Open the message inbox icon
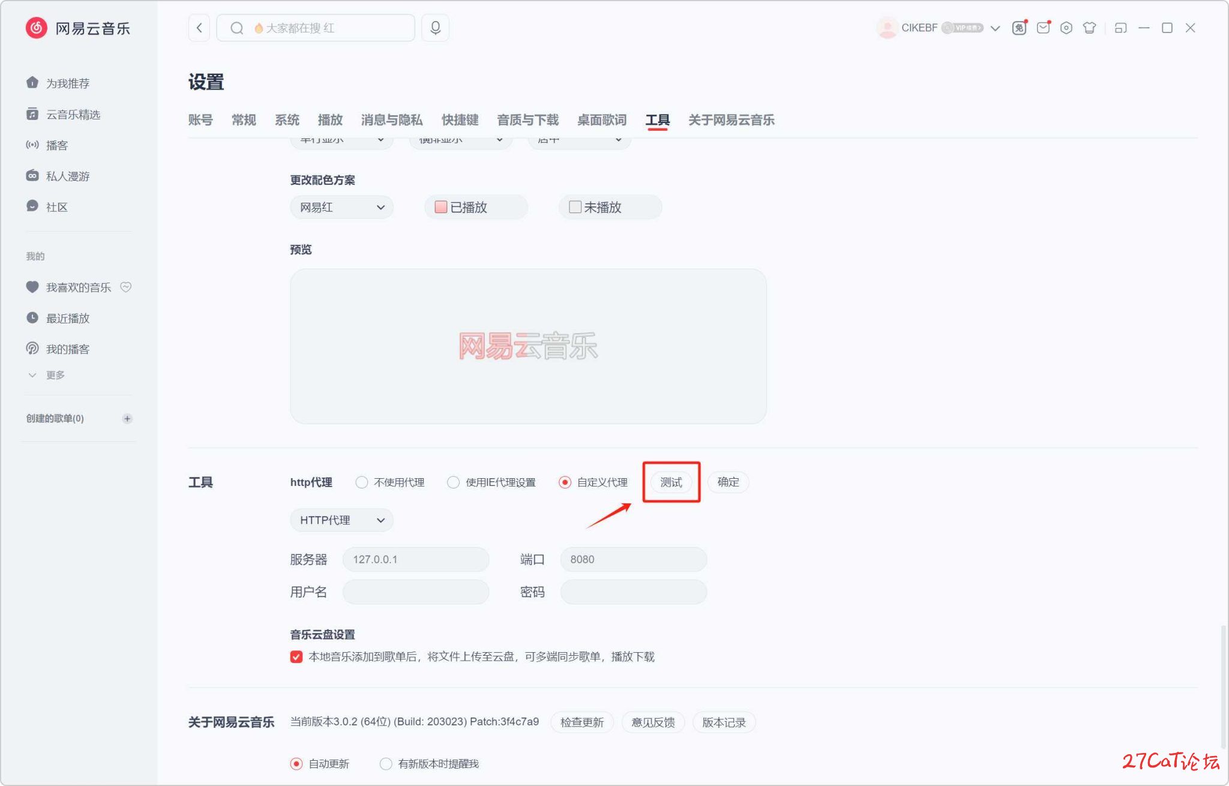Image resolution: width=1229 pixels, height=786 pixels. pos(1043,28)
